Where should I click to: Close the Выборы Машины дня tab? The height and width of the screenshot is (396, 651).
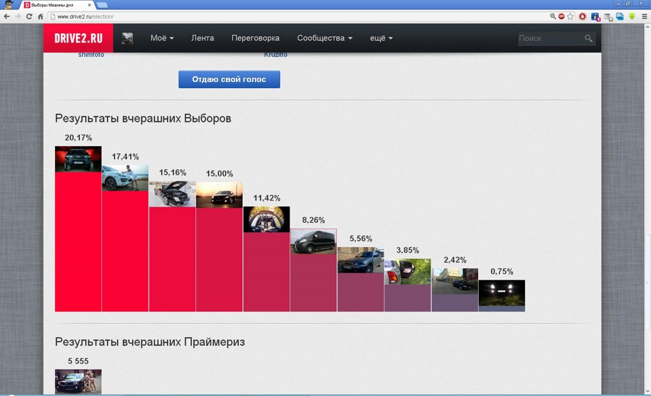[x=90, y=5]
